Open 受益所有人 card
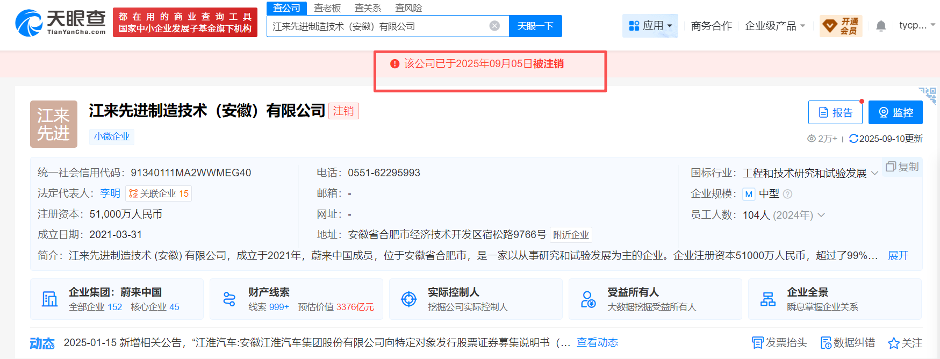940x359 pixels. (x=655, y=299)
